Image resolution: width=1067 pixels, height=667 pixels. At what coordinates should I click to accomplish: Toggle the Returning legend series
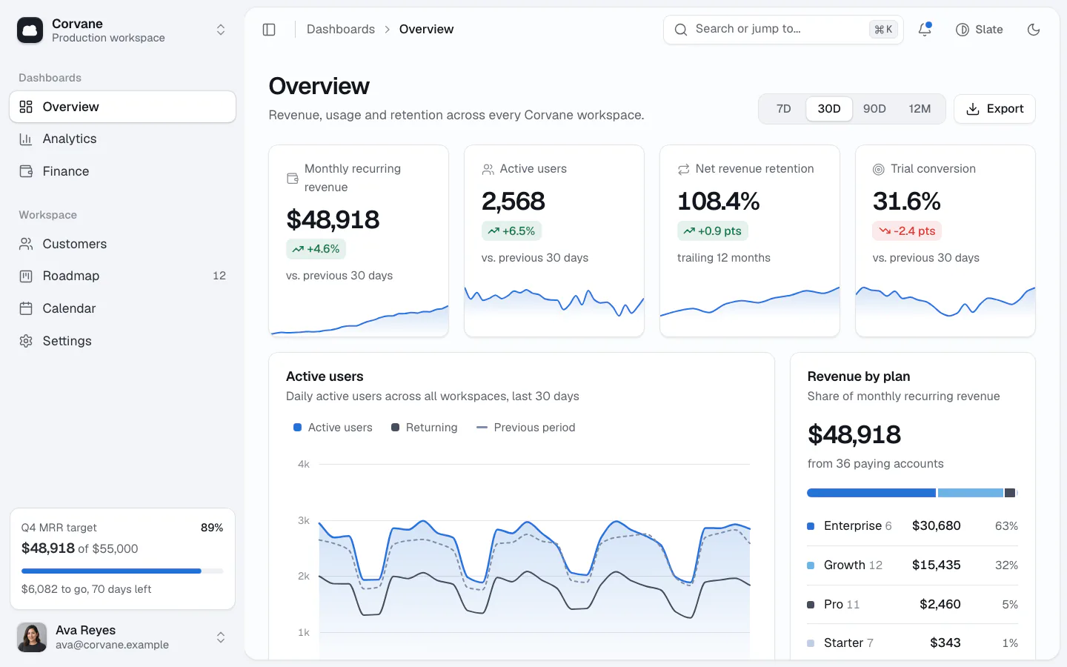425,428
